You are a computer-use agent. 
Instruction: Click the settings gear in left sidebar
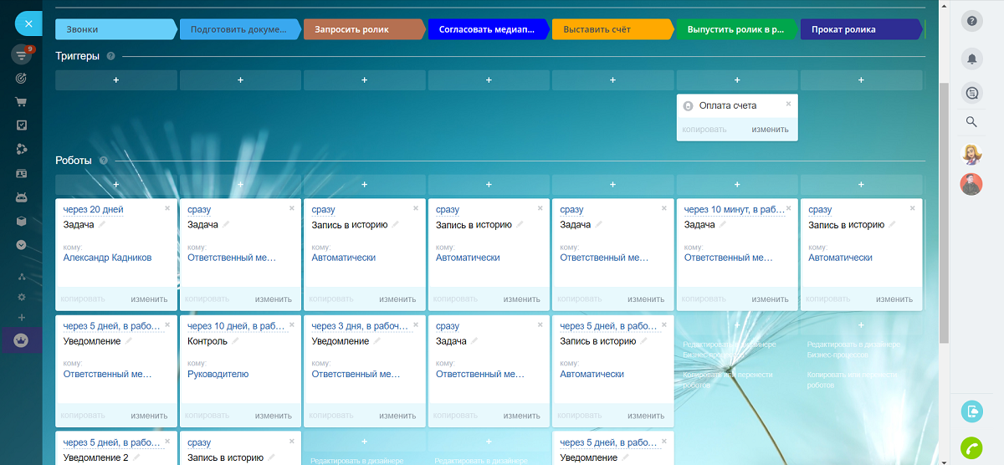(22, 297)
